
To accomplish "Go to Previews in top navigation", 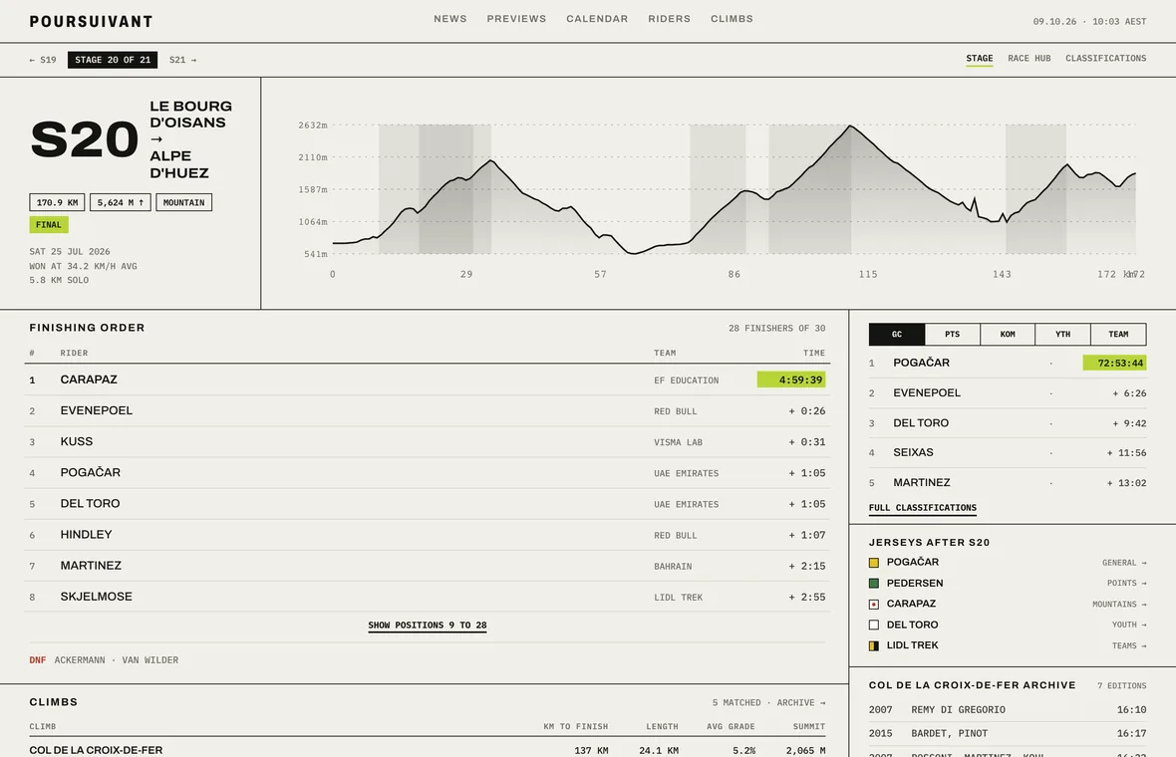I will (x=516, y=19).
